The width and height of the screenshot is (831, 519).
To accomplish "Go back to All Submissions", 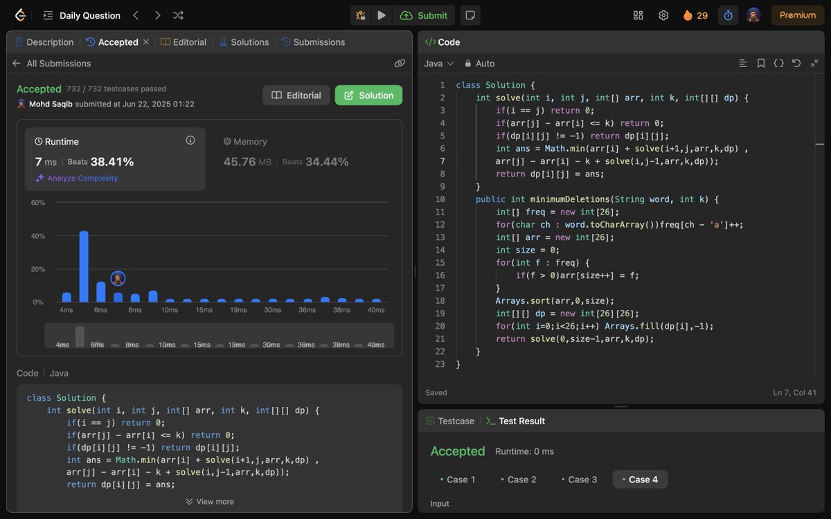I will [51, 64].
